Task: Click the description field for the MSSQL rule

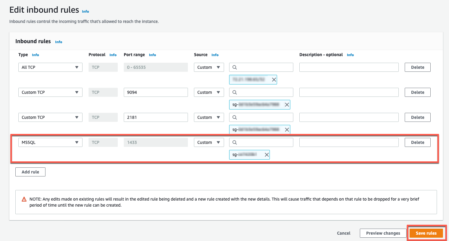Action: (349, 142)
